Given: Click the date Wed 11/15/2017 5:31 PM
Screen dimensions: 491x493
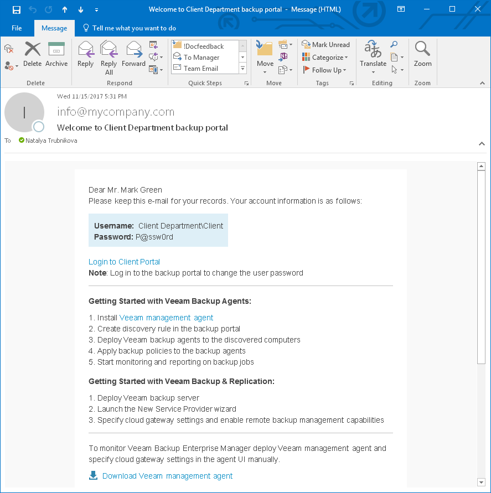Looking at the screenshot, I should (x=91, y=96).
